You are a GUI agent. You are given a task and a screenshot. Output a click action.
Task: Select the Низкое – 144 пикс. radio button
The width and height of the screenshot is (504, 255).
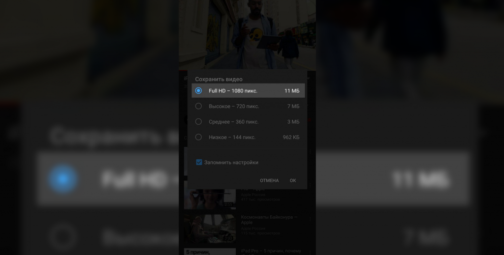tap(198, 137)
